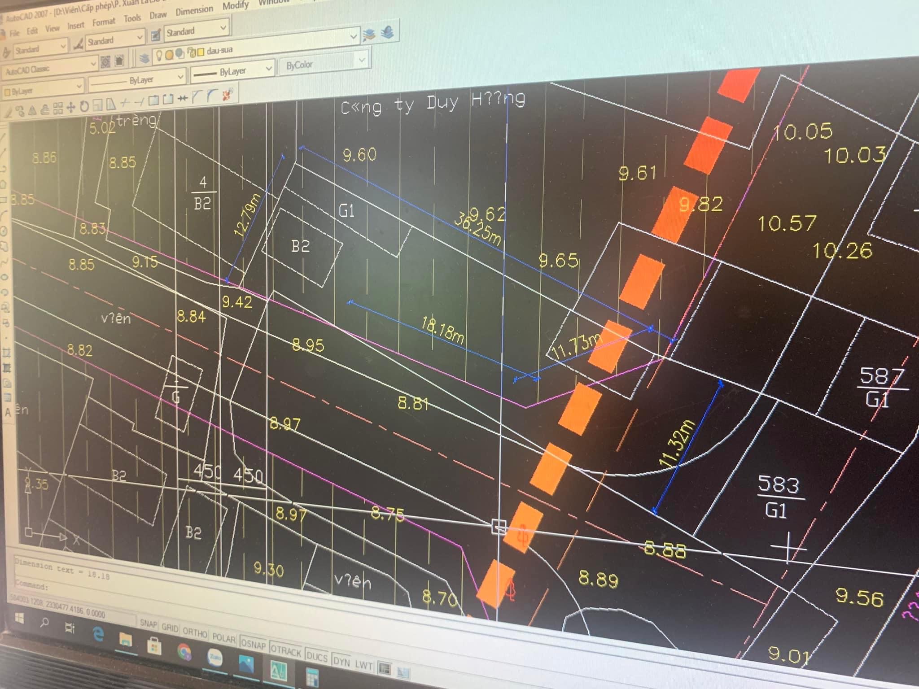Select the Copy object tool
Viewport: 919px width, 689px height.
click(20, 111)
